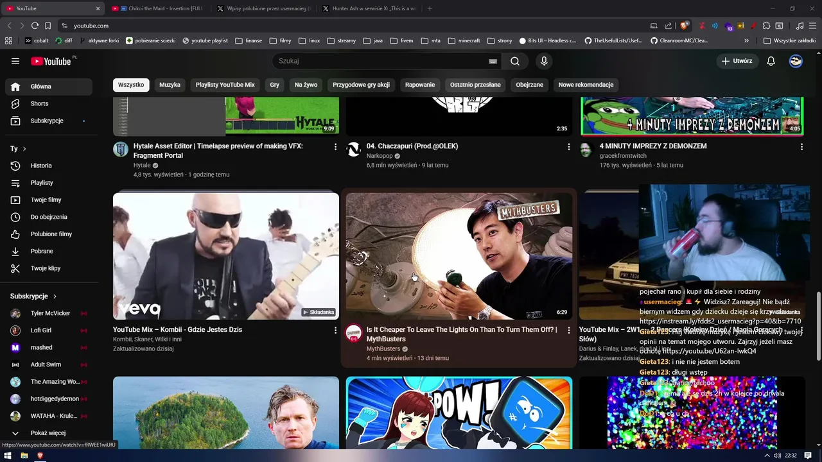This screenshot has width=822, height=462.
Task: Open the MythBusters lights video thumbnail
Action: click(x=459, y=256)
